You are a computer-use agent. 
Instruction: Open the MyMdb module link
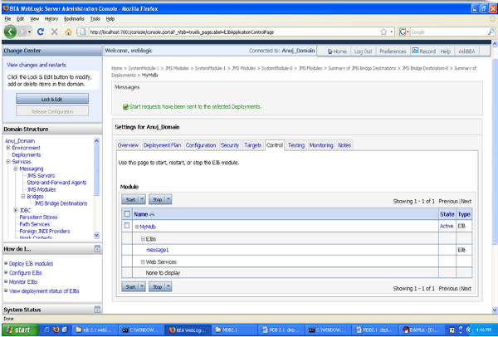(148, 227)
